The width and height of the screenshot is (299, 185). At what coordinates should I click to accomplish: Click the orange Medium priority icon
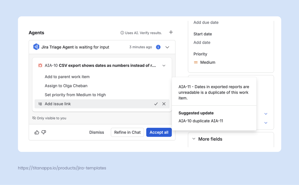[x=196, y=62]
